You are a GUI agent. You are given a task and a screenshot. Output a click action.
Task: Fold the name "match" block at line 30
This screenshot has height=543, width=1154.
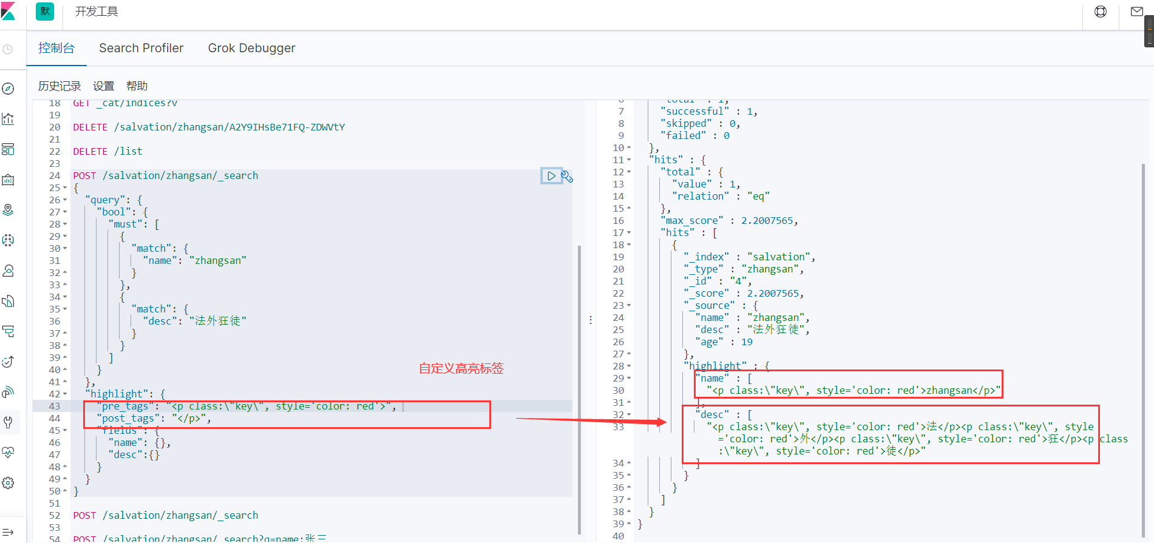[x=65, y=249]
